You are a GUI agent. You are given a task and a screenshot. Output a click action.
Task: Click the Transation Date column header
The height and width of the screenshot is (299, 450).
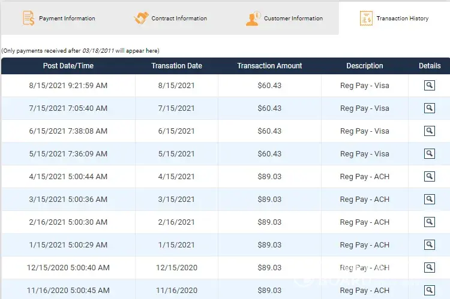click(x=176, y=66)
